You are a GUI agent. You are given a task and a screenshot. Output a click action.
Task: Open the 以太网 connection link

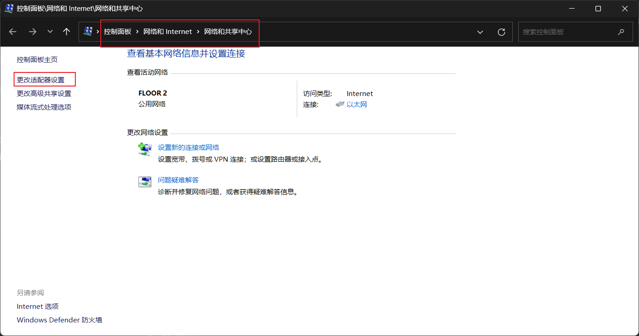tap(357, 105)
